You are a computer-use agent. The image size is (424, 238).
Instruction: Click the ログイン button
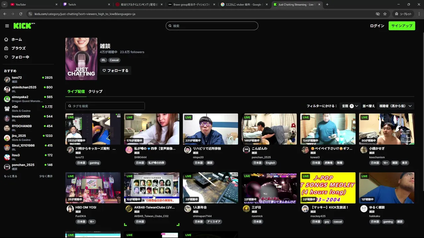(x=377, y=26)
